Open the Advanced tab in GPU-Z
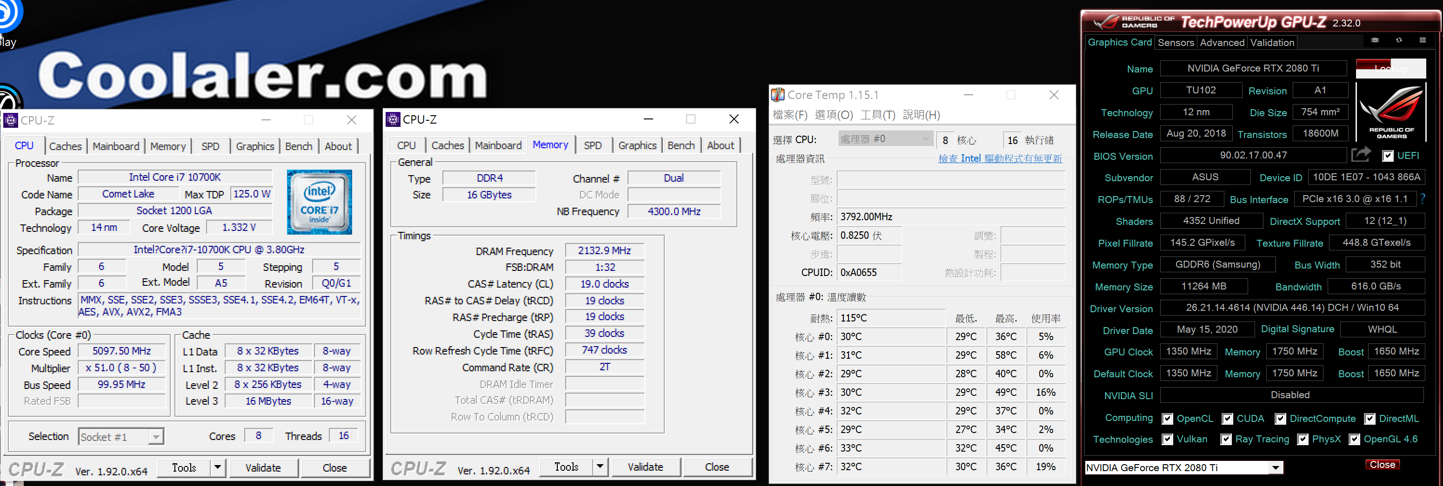Viewport: 1443px width, 486px height. (x=1222, y=42)
